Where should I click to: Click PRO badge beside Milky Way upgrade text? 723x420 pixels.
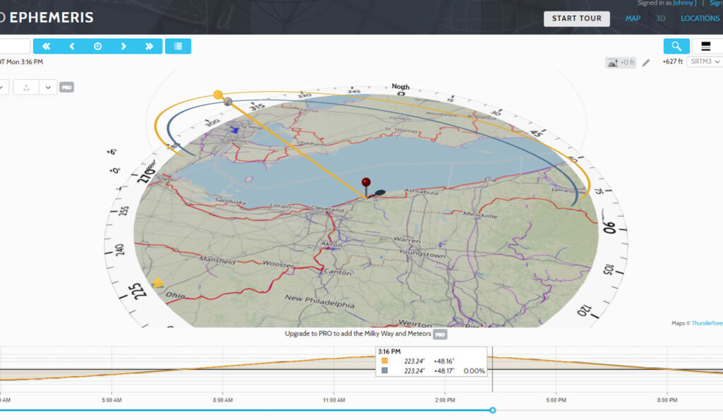tap(440, 335)
